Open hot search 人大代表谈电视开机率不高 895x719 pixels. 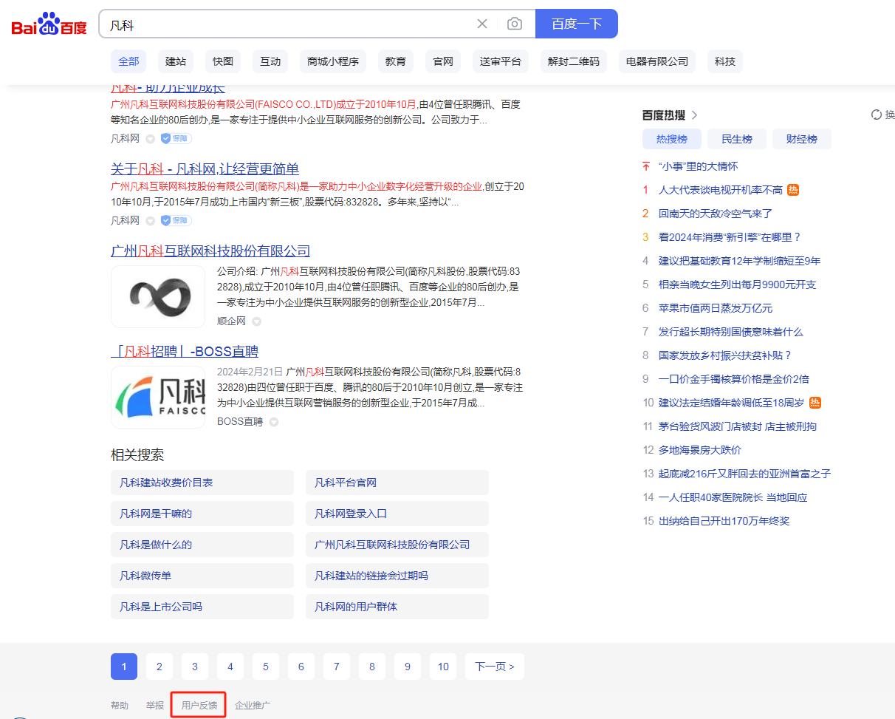721,190
